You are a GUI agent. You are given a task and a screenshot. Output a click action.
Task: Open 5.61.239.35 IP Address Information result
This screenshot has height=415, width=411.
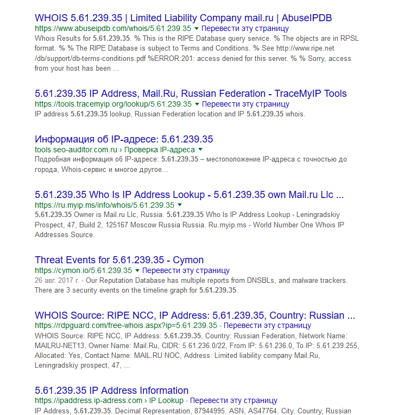[111, 391]
